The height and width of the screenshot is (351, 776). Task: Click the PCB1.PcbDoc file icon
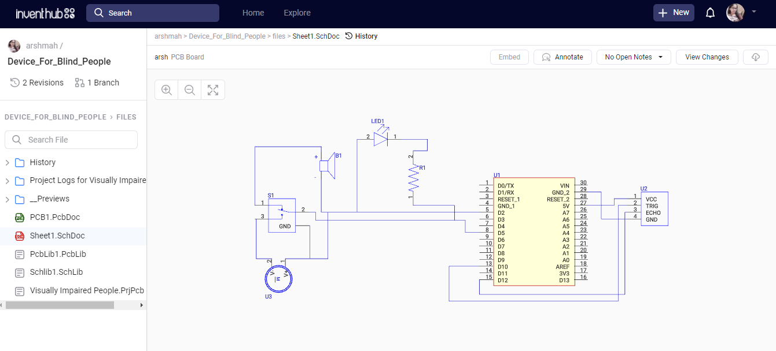point(19,217)
